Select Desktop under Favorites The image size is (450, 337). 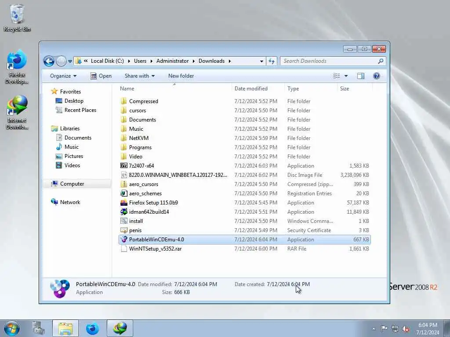point(69,101)
